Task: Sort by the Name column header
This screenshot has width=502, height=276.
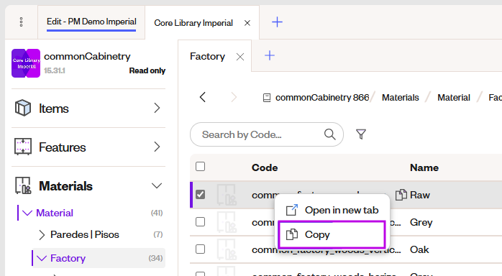Action: pyautogui.click(x=424, y=167)
